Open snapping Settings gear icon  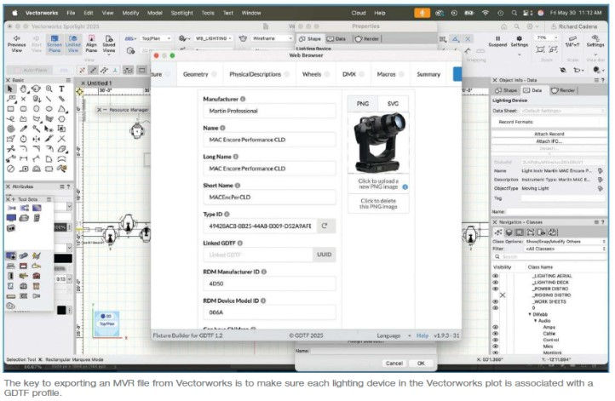coord(520,38)
